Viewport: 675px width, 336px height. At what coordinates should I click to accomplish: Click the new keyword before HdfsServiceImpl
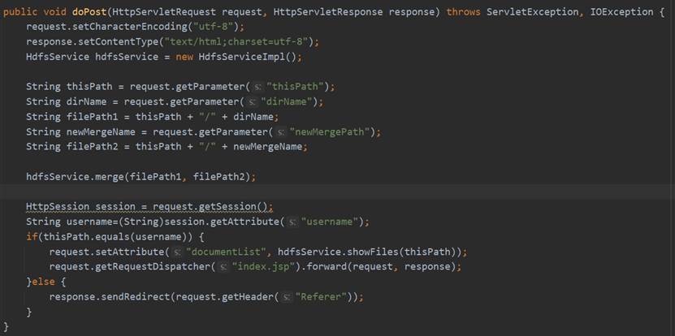coord(184,57)
